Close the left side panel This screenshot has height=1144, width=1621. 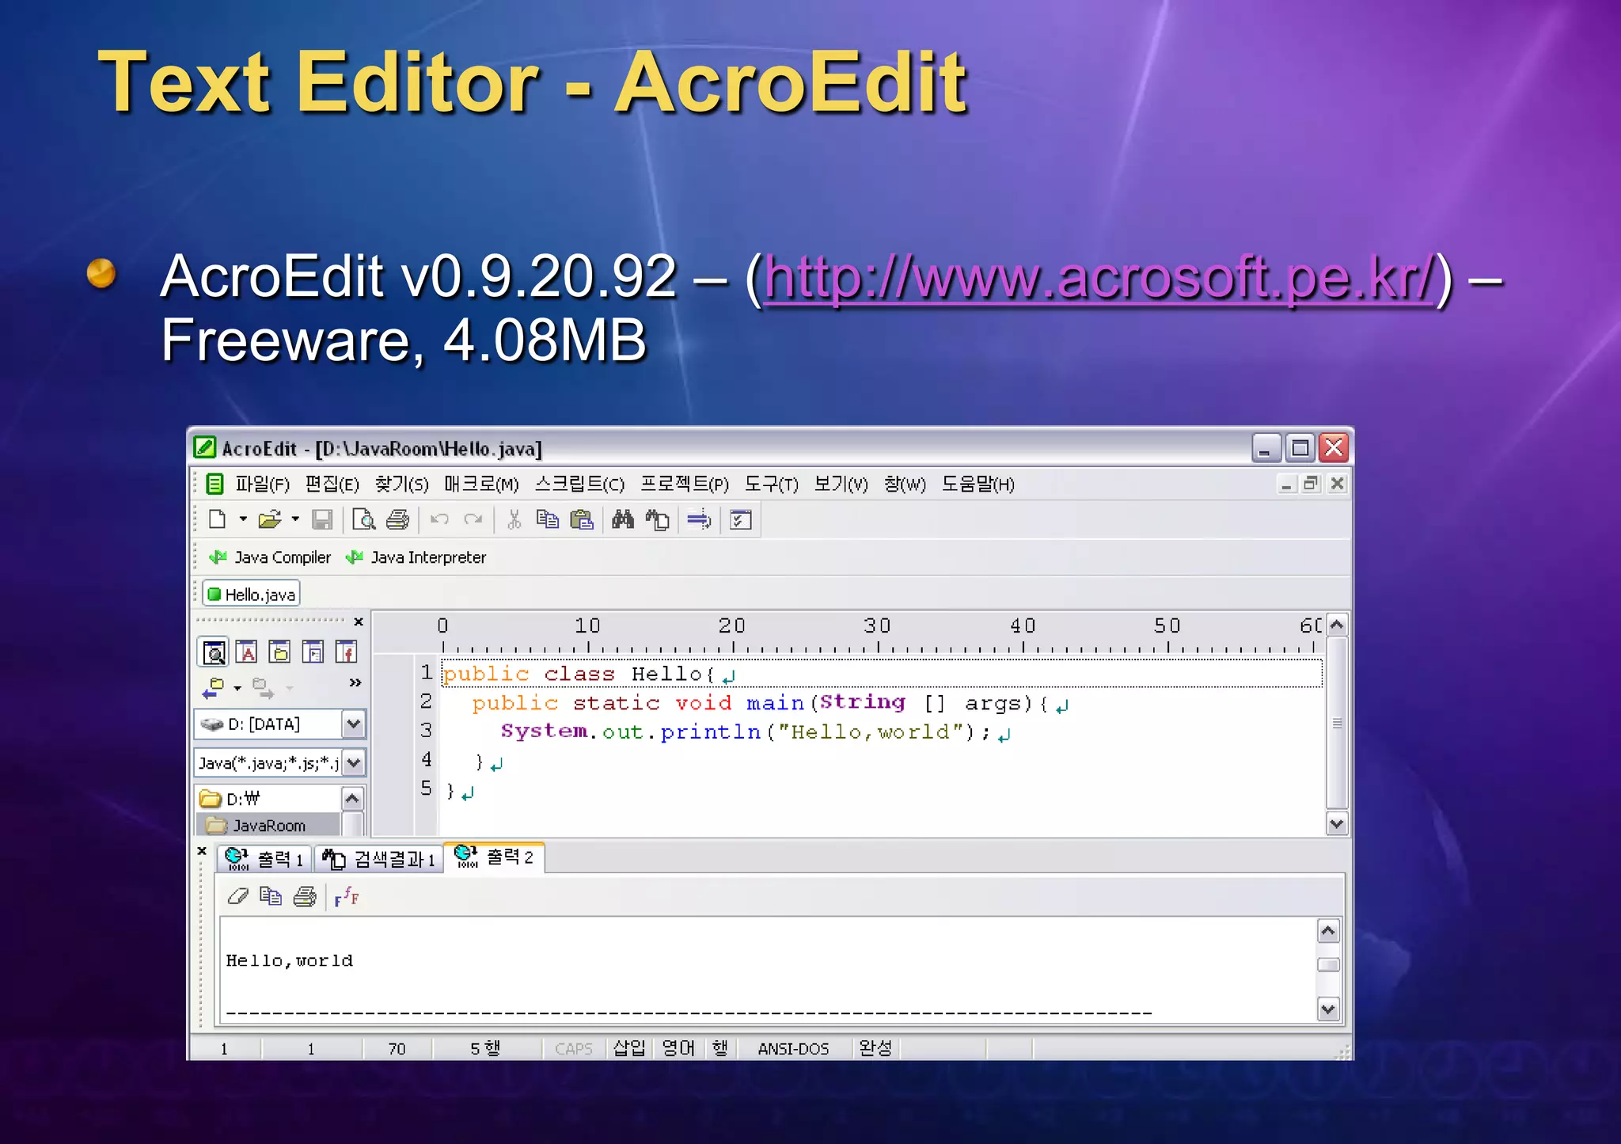point(359,622)
